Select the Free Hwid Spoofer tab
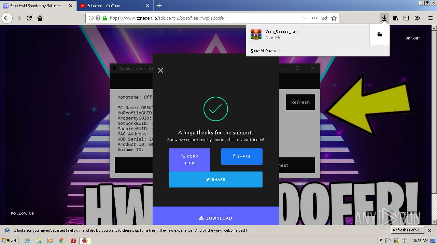This screenshot has width=437, height=245. click(38, 6)
